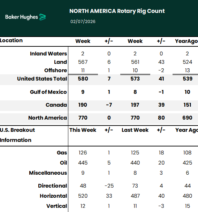Click the Land value 567

pyautogui.click(x=83, y=62)
